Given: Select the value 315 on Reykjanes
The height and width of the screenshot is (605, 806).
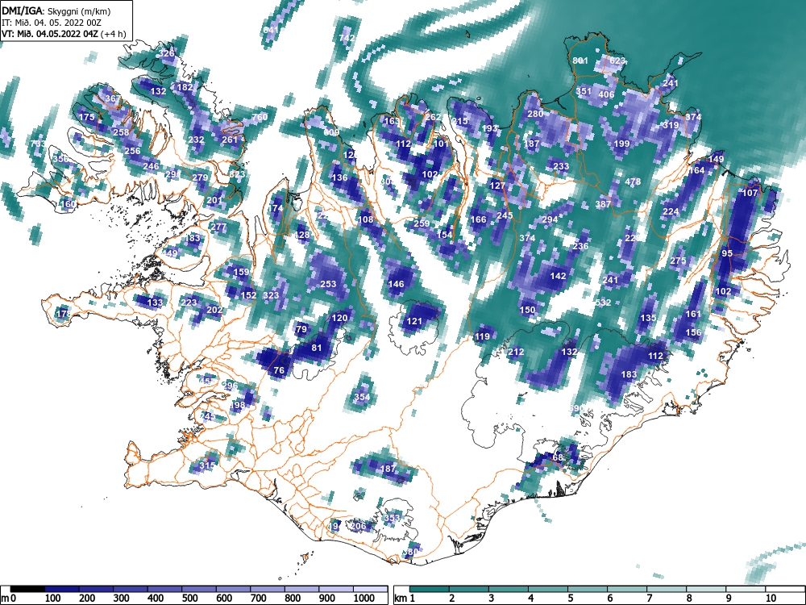Looking at the screenshot, I should (207, 465).
